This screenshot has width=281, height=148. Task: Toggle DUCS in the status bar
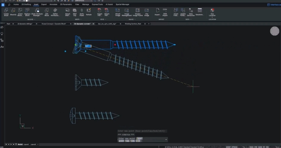(x=251, y=147)
